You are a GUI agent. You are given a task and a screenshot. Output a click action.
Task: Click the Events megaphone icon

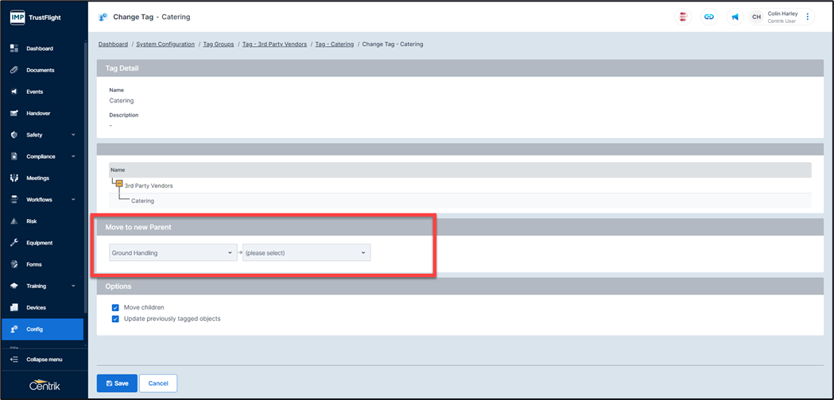(14, 92)
